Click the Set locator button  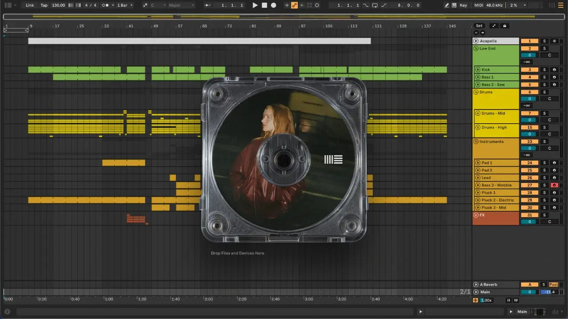click(x=479, y=26)
